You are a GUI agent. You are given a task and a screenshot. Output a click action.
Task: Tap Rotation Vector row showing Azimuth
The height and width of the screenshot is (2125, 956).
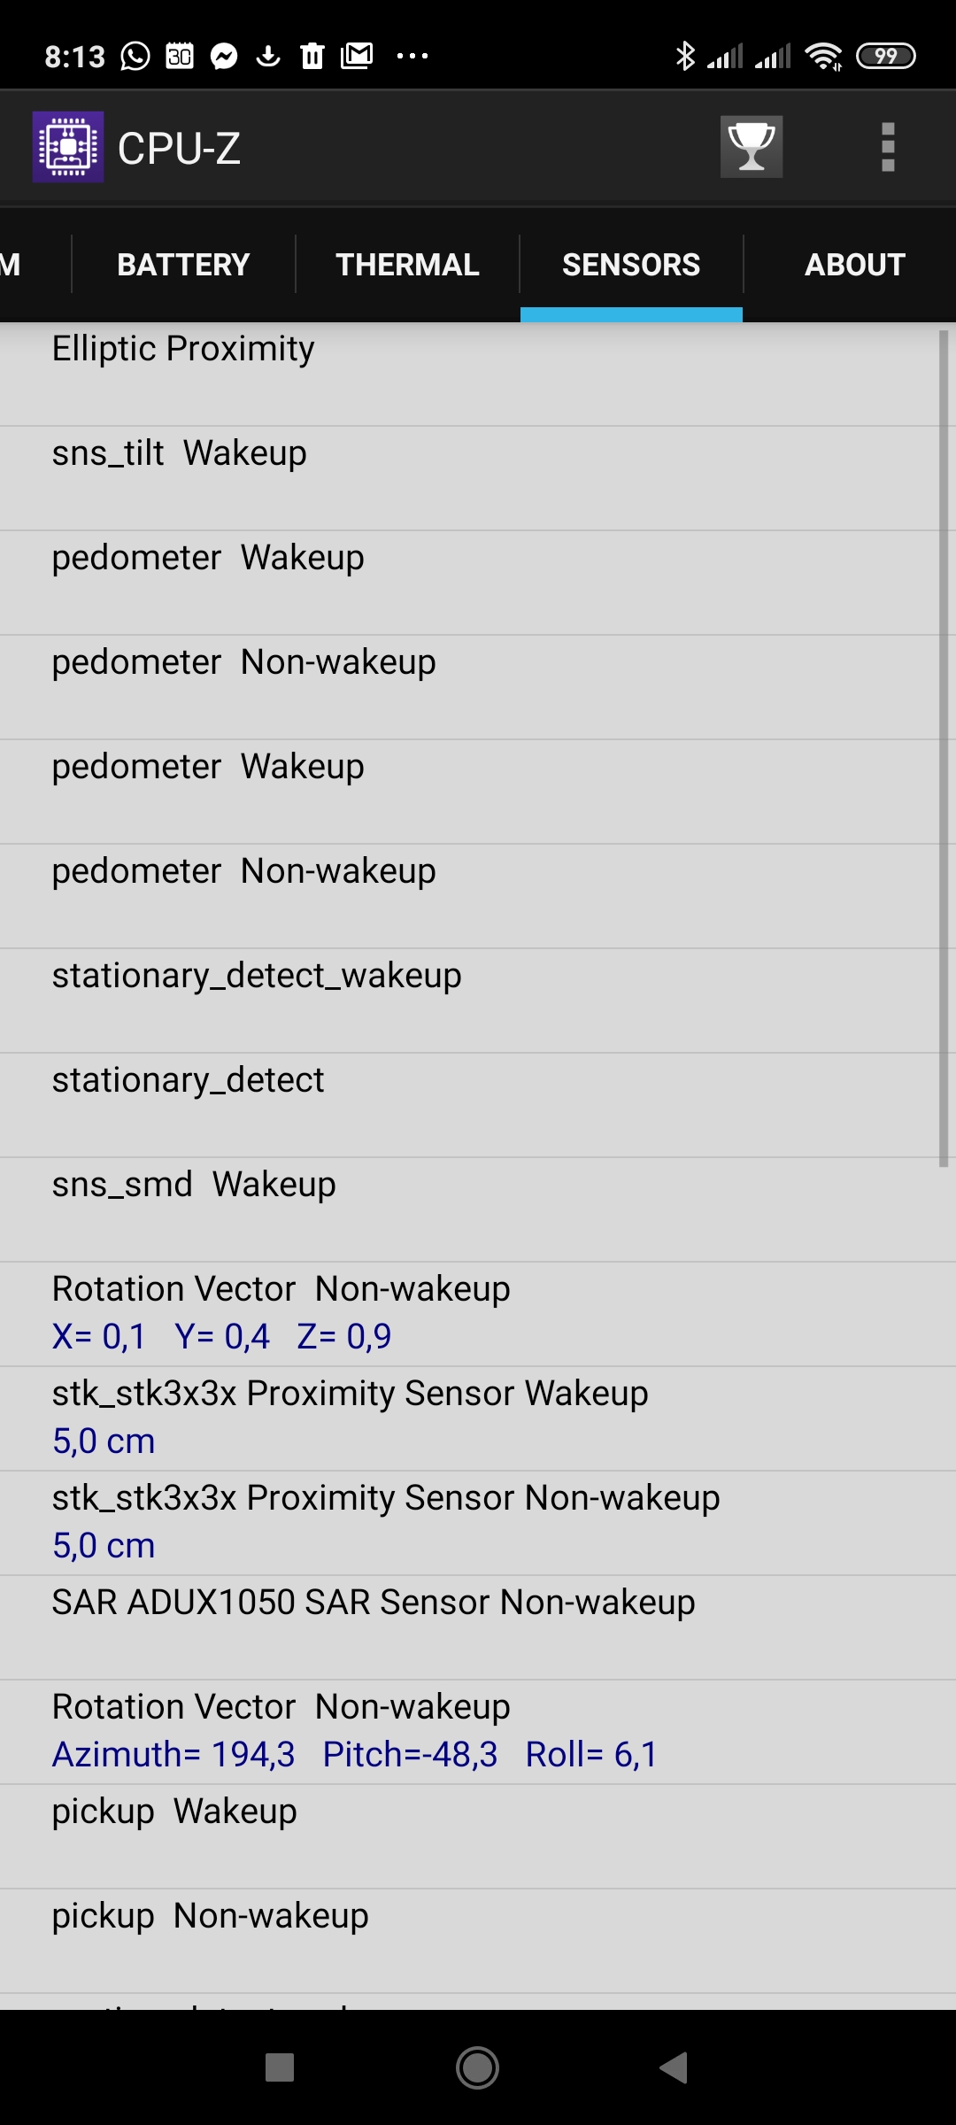(x=469, y=1731)
